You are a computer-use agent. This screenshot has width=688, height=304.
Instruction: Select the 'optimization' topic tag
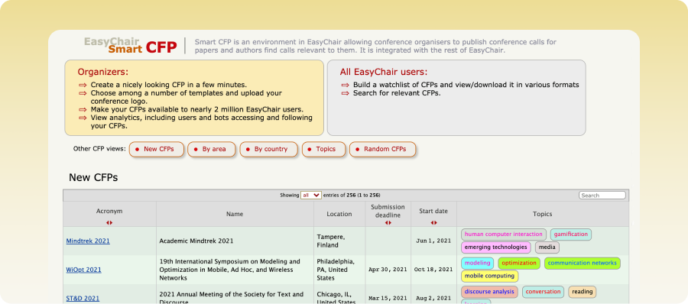coord(519,264)
